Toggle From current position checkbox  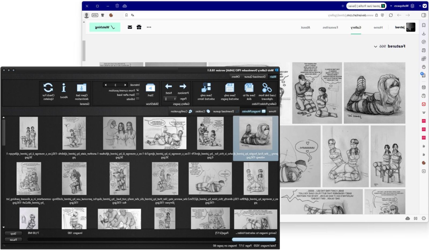[x=138, y=90]
